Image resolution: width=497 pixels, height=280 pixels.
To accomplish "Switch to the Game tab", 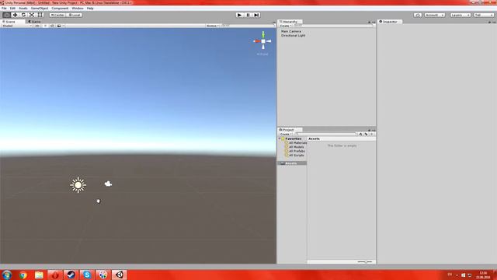I will click(35, 22).
